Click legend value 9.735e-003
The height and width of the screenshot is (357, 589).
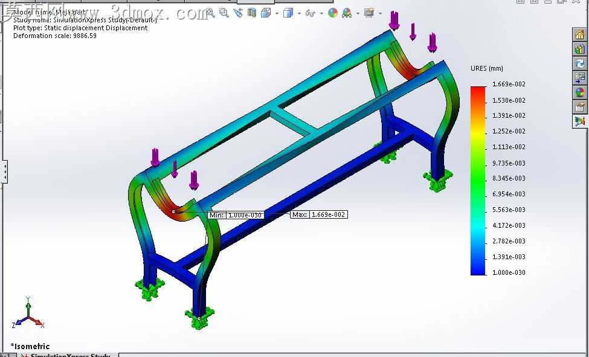click(509, 163)
